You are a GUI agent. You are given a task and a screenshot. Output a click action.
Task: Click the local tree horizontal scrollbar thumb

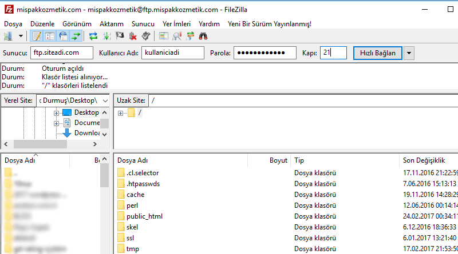coord(40,144)
